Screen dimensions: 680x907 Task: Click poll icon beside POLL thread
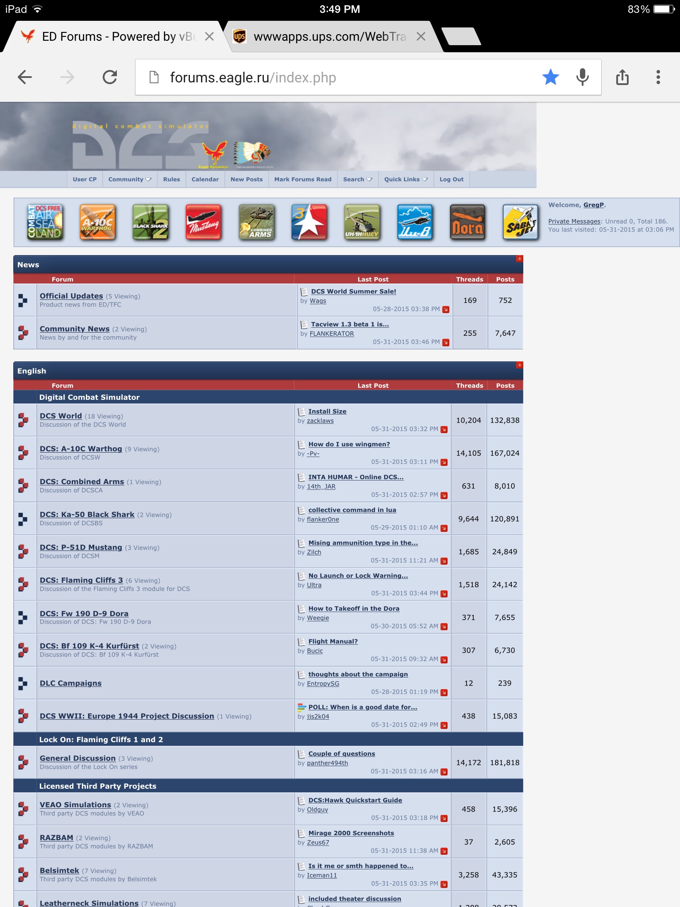pos(301,707)
